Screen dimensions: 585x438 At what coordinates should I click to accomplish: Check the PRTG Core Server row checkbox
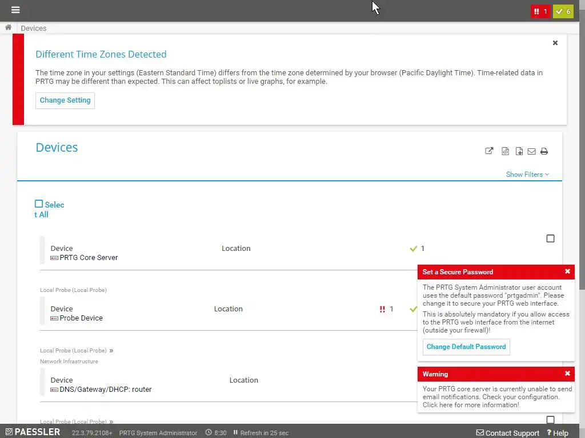point(550,238)
